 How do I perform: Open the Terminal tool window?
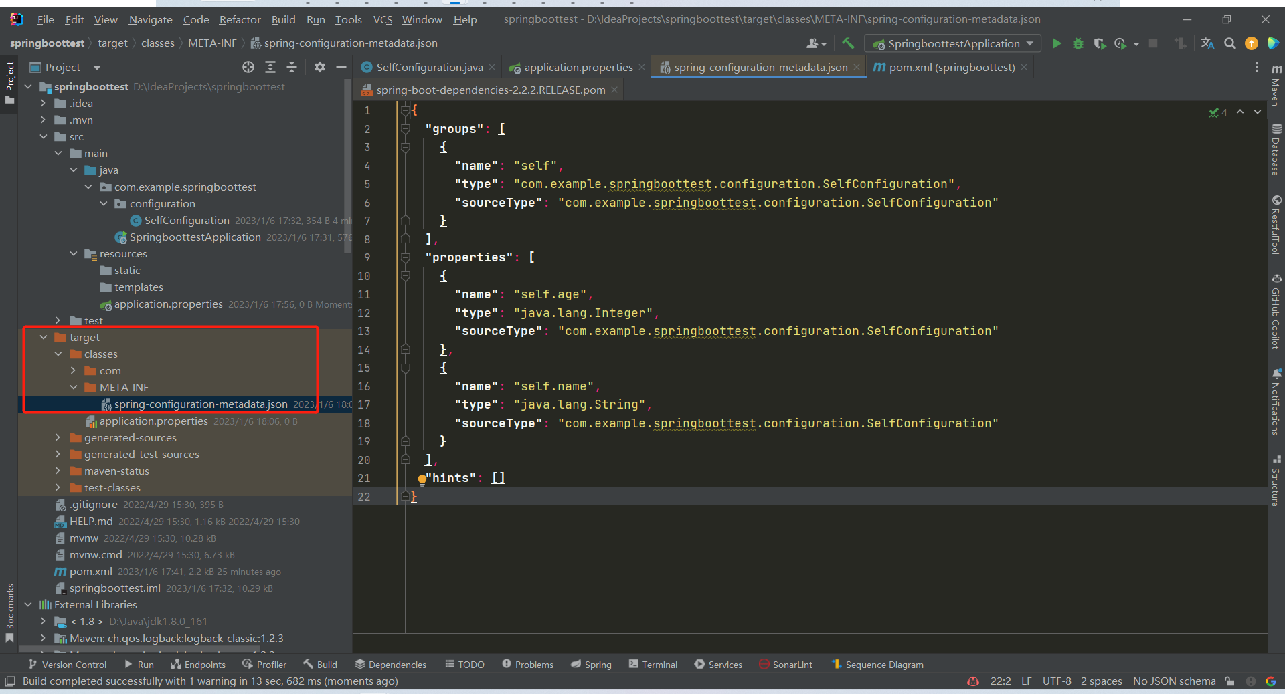[x=653, y=664]
